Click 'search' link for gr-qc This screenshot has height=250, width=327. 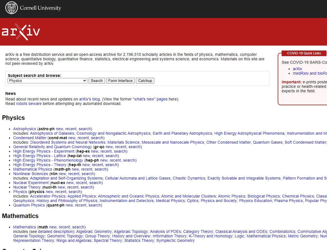[x=134, y=147]
